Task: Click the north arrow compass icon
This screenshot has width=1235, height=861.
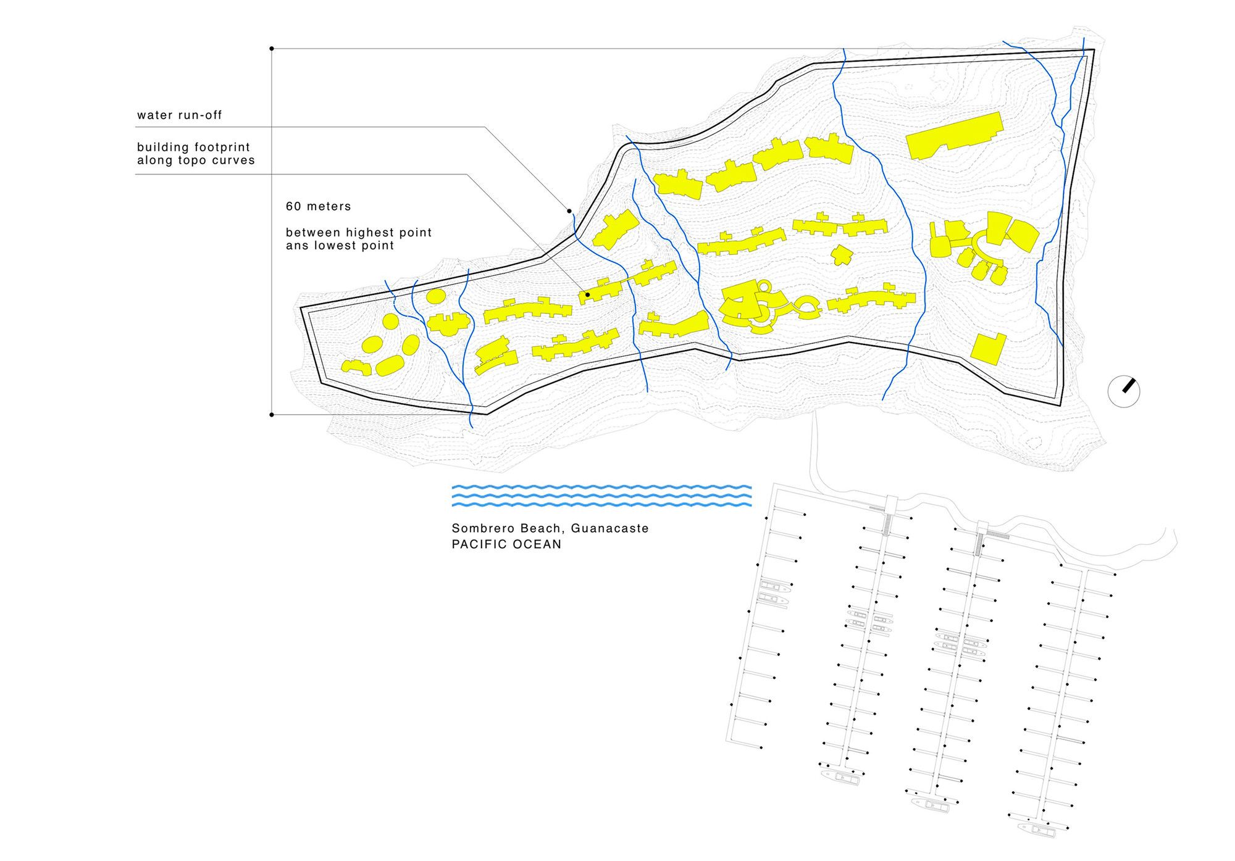Action: [1124, 391]
